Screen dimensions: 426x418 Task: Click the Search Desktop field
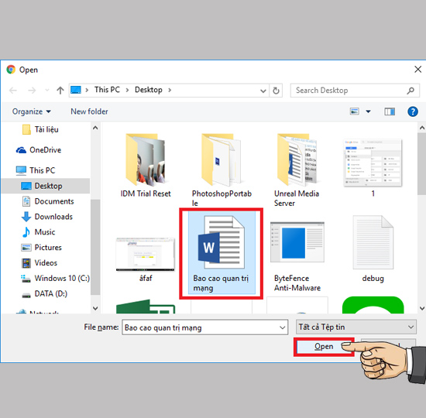(x=355, y=91)
